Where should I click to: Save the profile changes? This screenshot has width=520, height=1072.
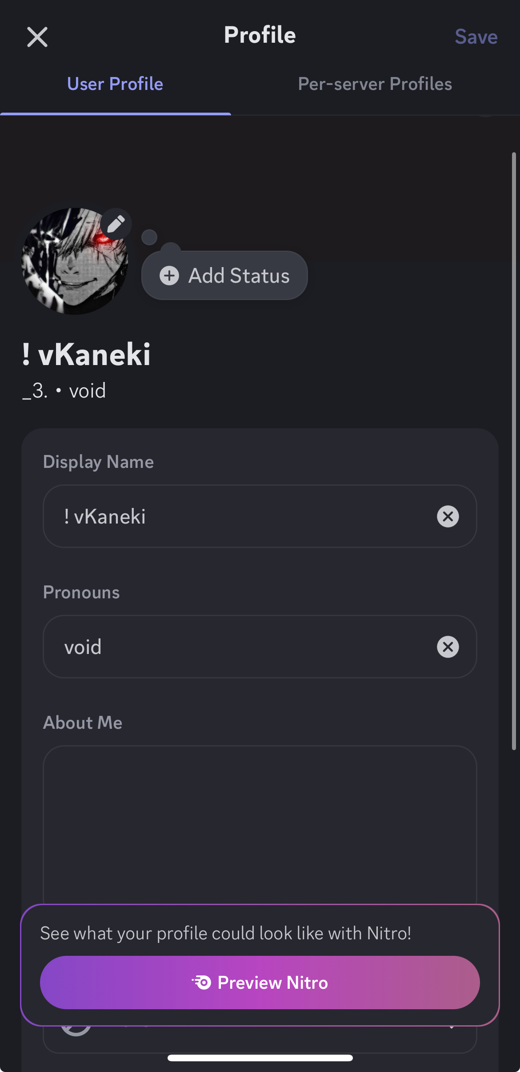(x=476, y=37)
